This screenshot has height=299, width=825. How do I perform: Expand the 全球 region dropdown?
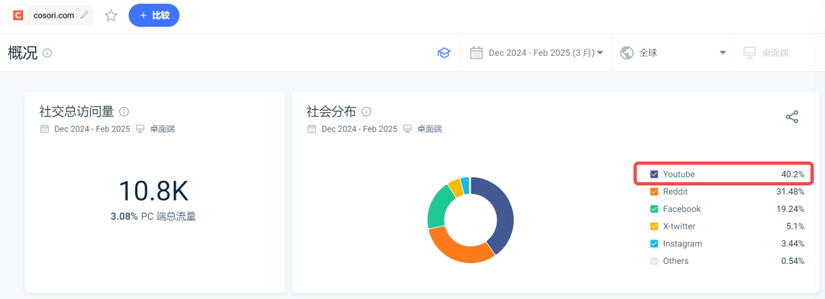pyautogui.click(x=673, y=53)
